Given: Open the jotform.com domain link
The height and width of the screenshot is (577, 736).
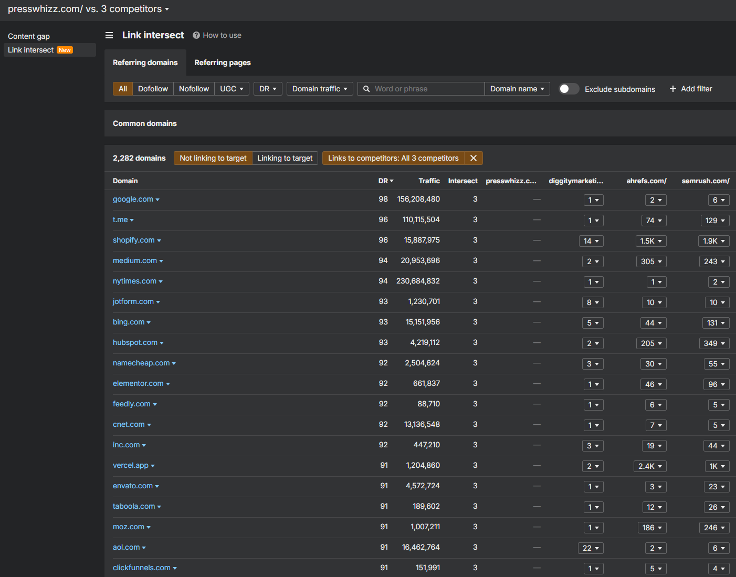Looking at the screenshot, I should (133, 301).
